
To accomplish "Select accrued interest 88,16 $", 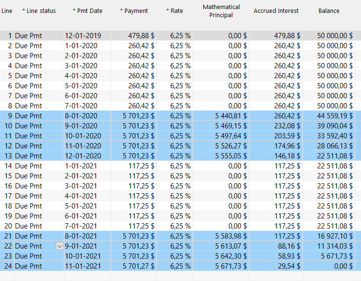I will pos(276,246).
